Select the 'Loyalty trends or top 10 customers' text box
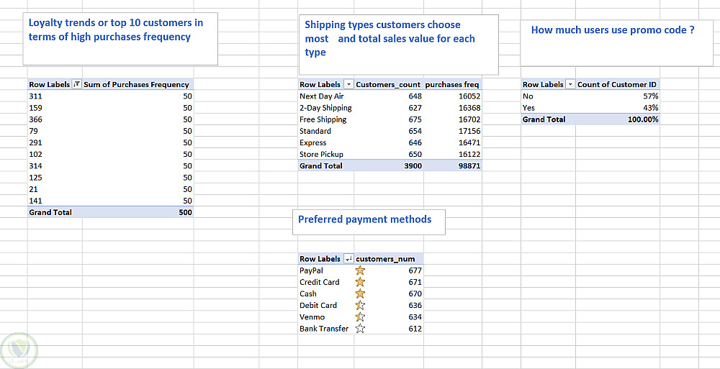The height and width of the screenshot is (369, 720). [120, 39]
